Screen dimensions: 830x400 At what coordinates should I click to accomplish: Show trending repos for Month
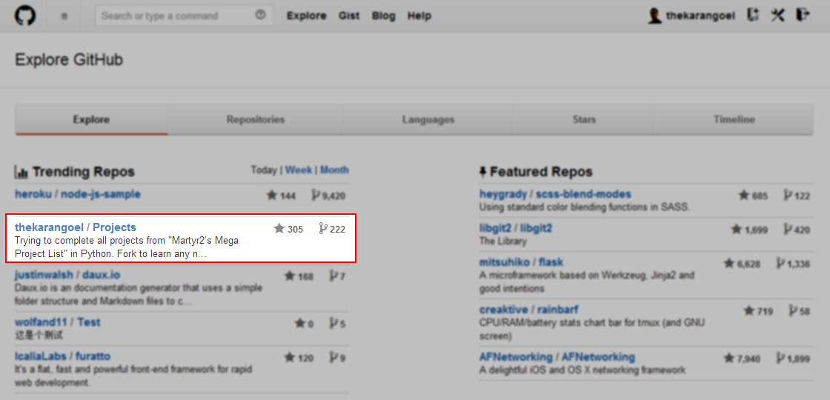tap(334, 170)
